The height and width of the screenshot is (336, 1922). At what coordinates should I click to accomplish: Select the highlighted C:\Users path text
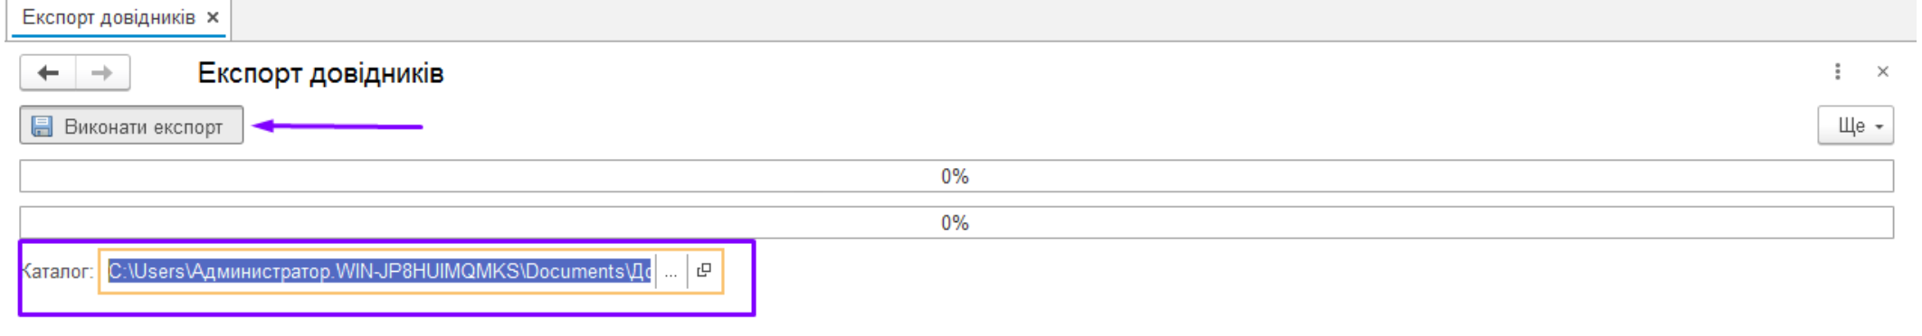pos(379,271)
